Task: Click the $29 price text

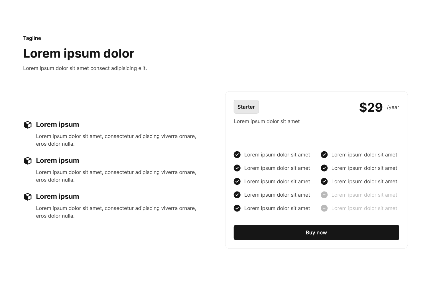Action: (371, 107)
